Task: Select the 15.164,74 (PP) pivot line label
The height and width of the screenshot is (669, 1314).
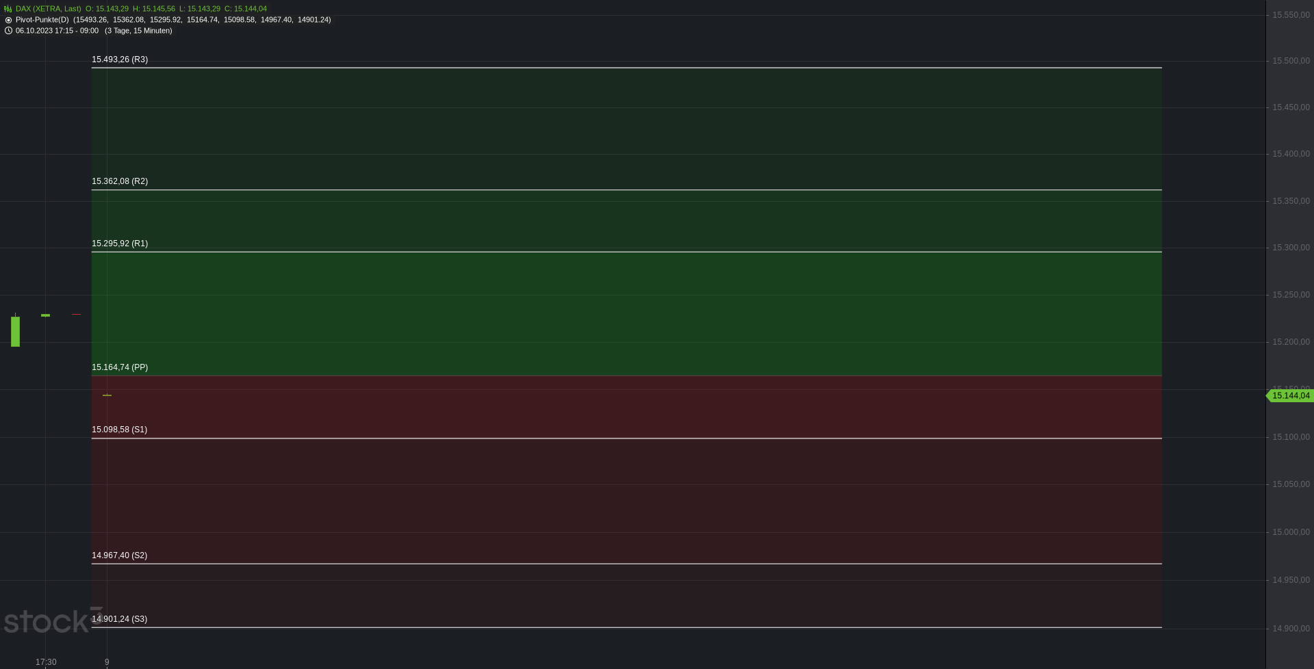Action: 120,367
